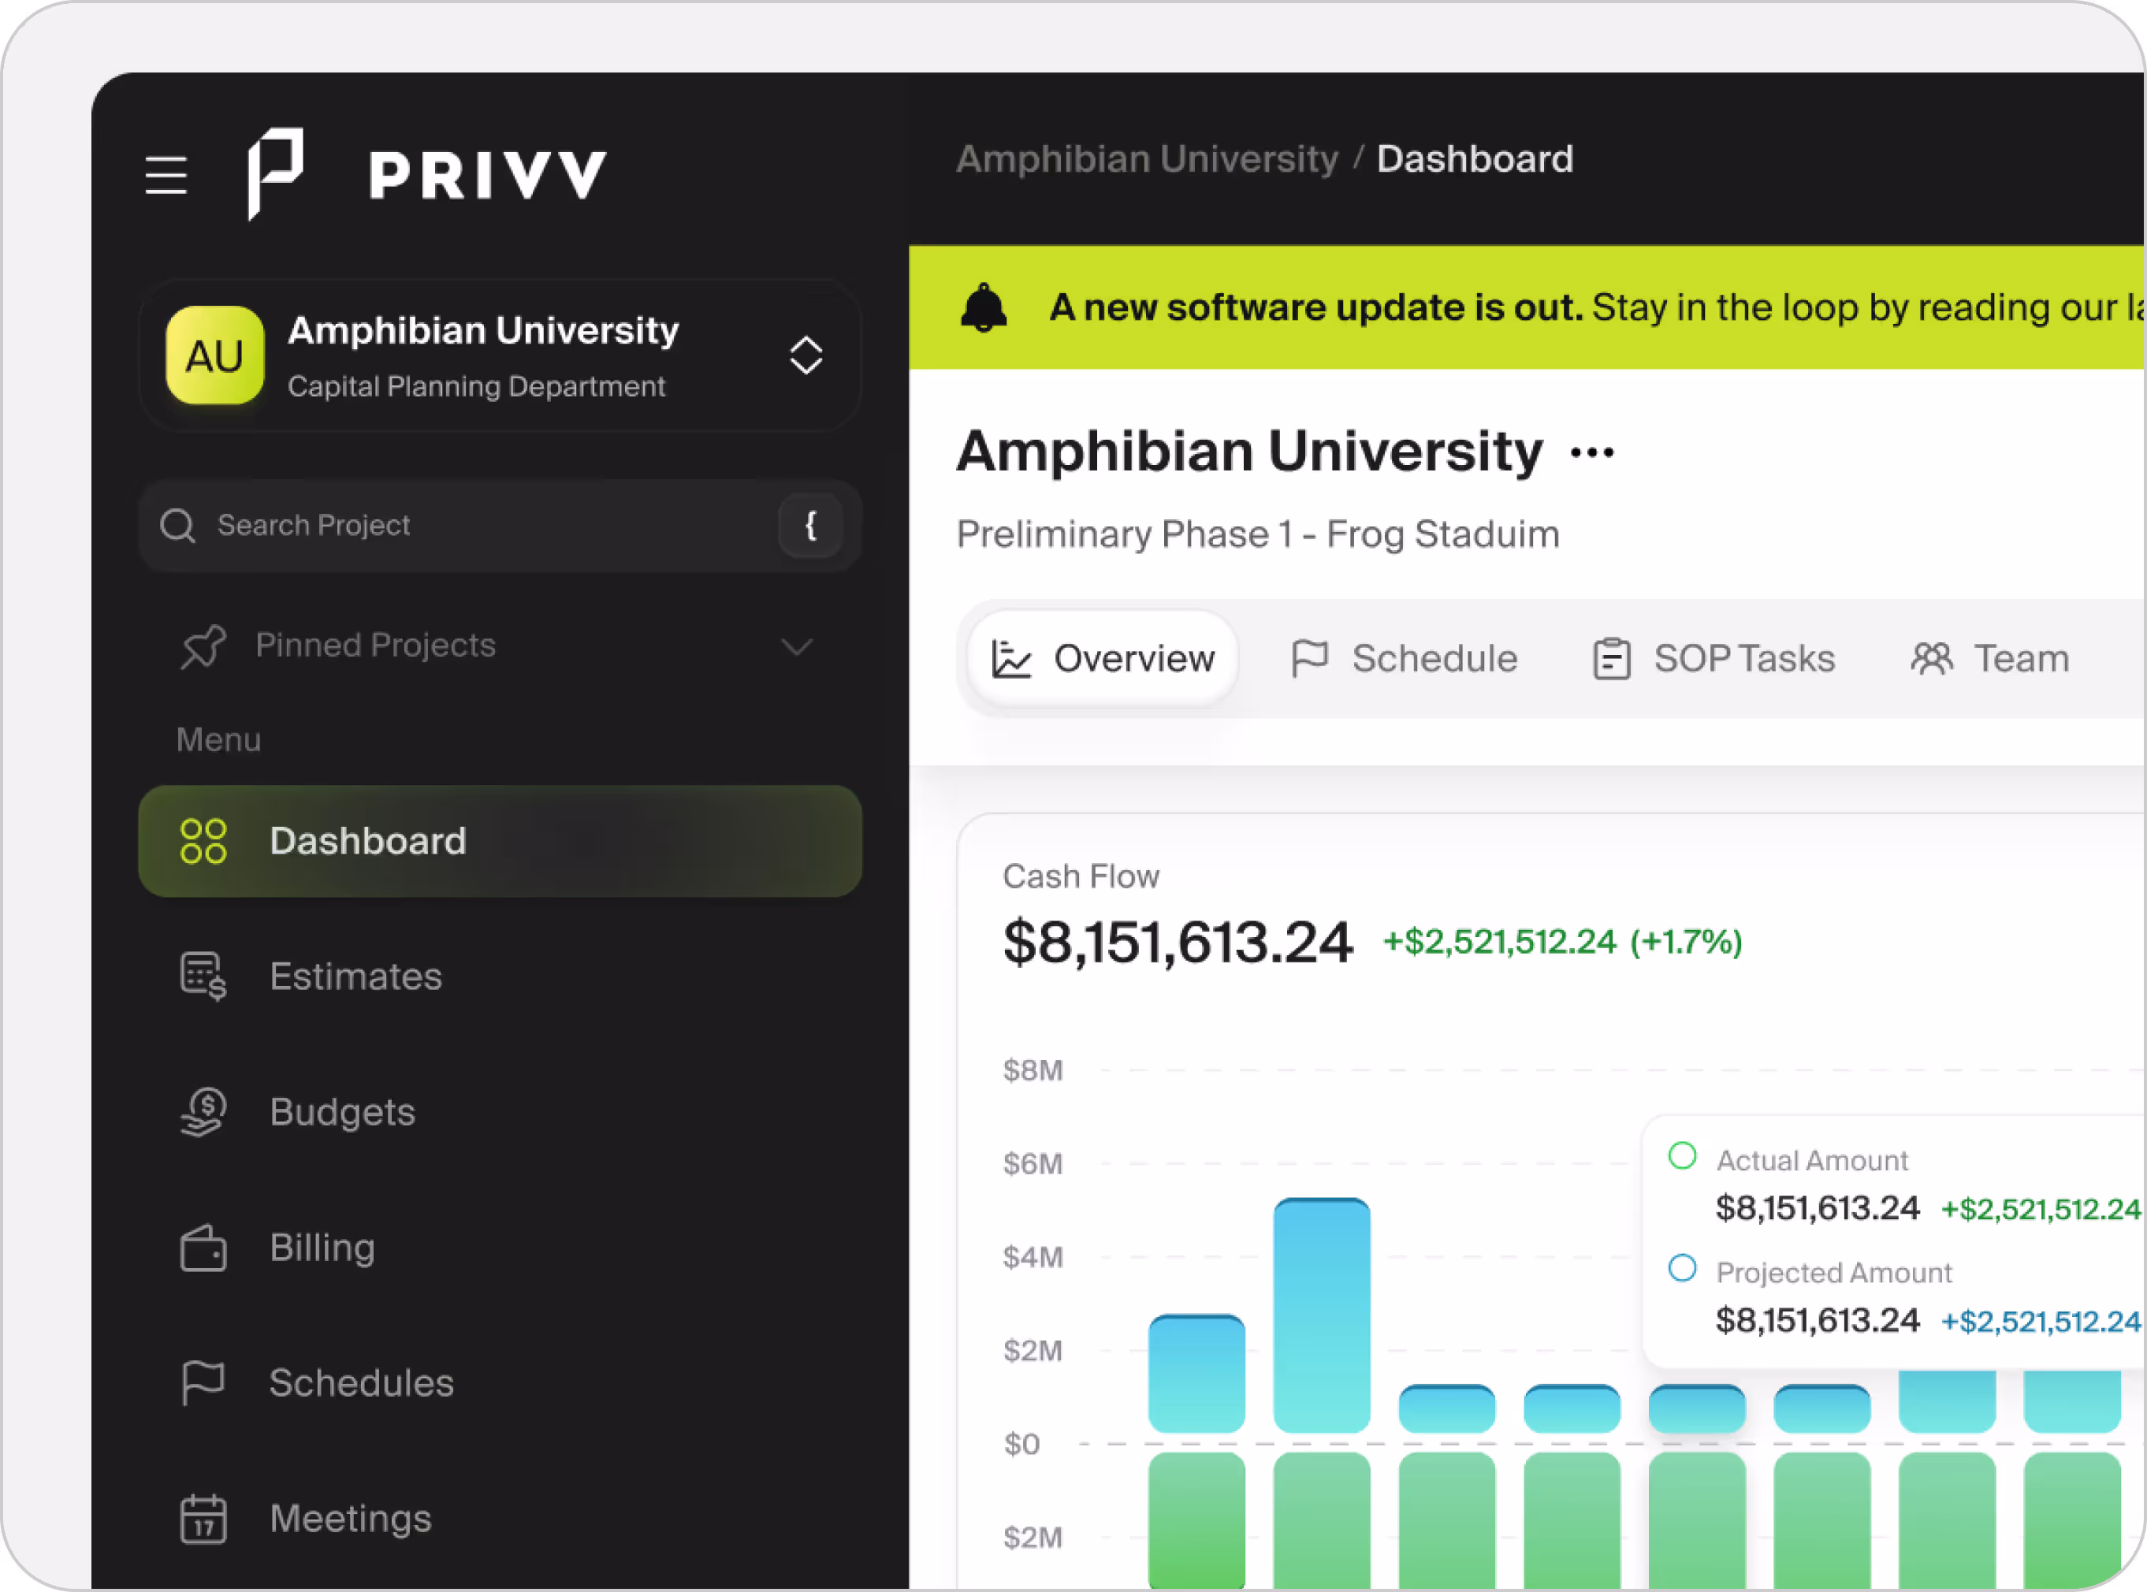Click the AU organization avatar

click(x=215, y=355)
